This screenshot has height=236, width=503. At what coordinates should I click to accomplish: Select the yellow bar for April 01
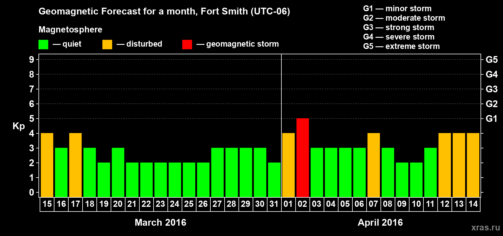[x=288, y=165]
